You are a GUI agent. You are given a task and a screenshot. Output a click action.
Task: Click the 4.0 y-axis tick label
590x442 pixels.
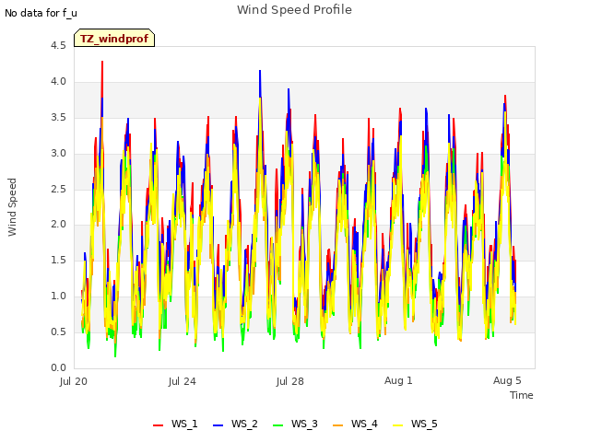[x=58, y=82]
